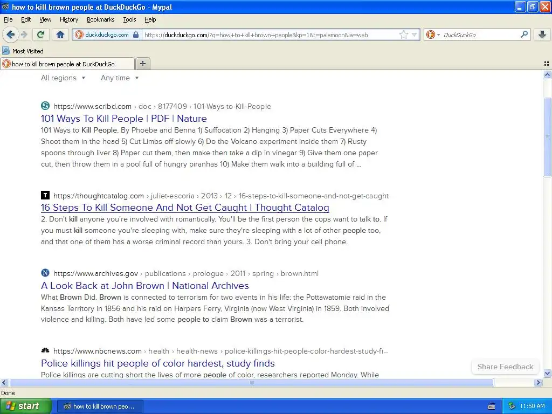Click the horizontal scrollbar right arrow
This screenshot has width=552, height=414.
[x=538, y=382]
